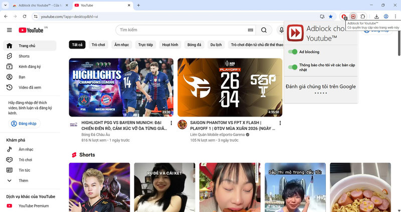
Task: Open the RỦ ĐẾ VÀ CÁI KẾT short
Action: click(165, 187)
